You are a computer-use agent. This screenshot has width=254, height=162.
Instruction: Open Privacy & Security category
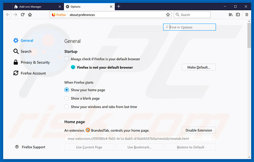[32, 62]
